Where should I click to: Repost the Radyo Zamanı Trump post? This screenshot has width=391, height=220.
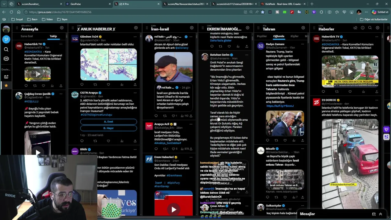pyautogui.click(x=276, y=140)
